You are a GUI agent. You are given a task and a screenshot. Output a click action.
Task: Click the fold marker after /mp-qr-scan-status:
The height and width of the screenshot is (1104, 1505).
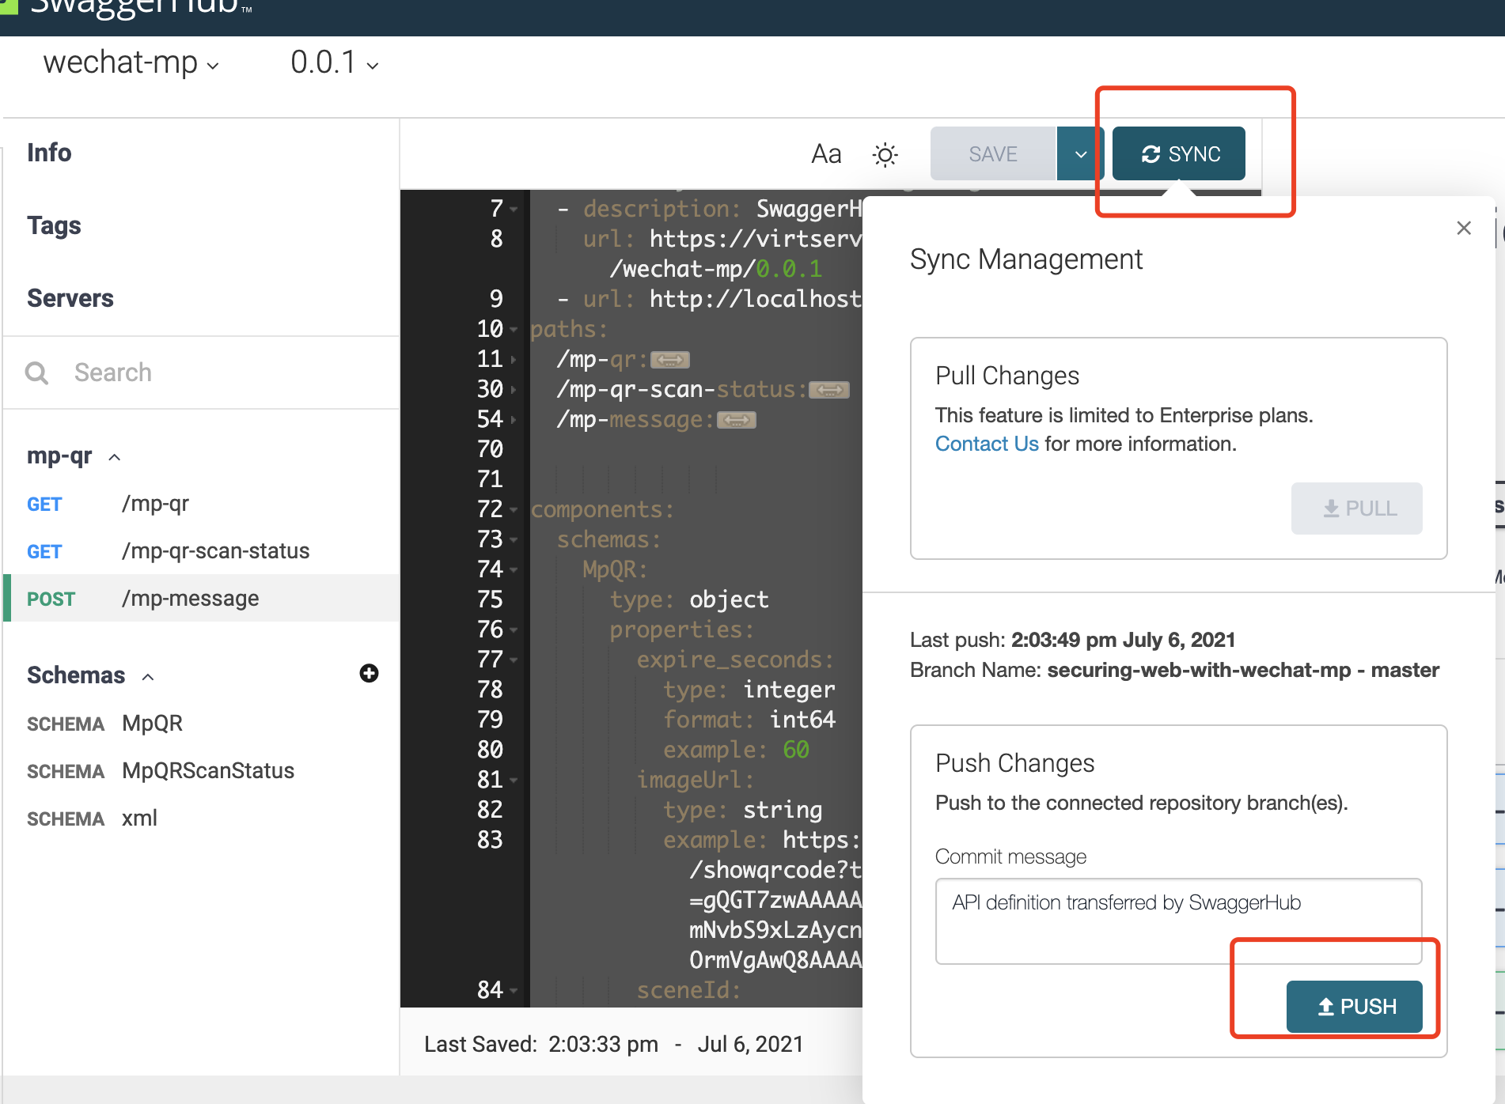click(x=829, y=390)
